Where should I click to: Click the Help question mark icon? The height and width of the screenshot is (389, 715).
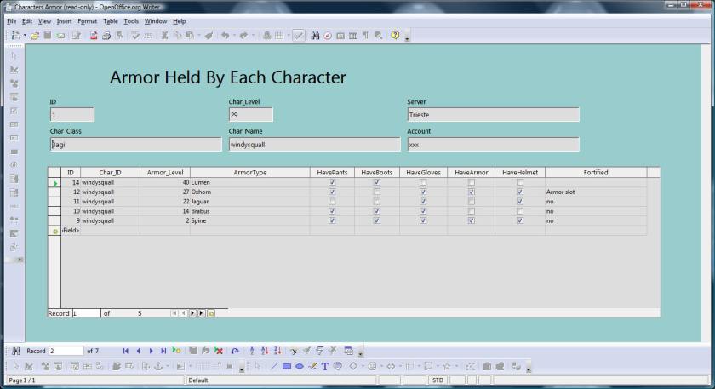click(396, 36)
